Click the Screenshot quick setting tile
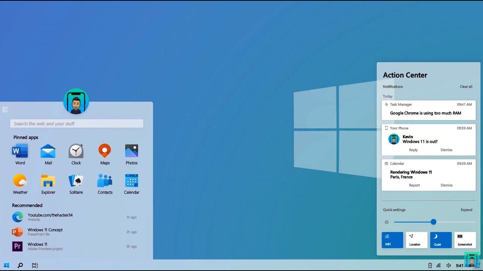The image size is (483, 271). (x=465, y=240)
